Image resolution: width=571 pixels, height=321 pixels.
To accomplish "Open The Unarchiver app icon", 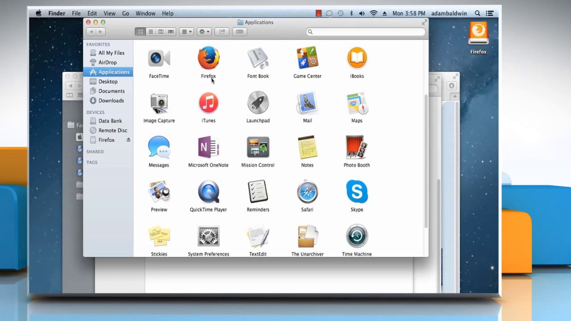I will pos(307,237).
